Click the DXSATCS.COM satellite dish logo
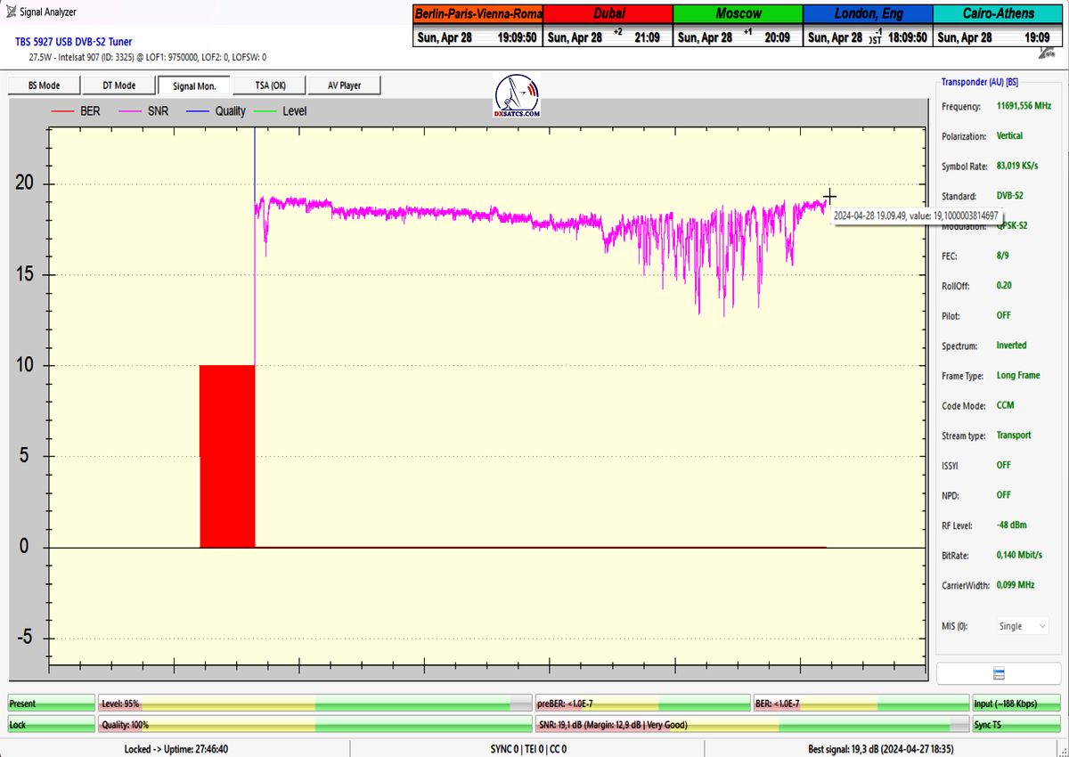The image size is (1069, 757). (517, 98)
